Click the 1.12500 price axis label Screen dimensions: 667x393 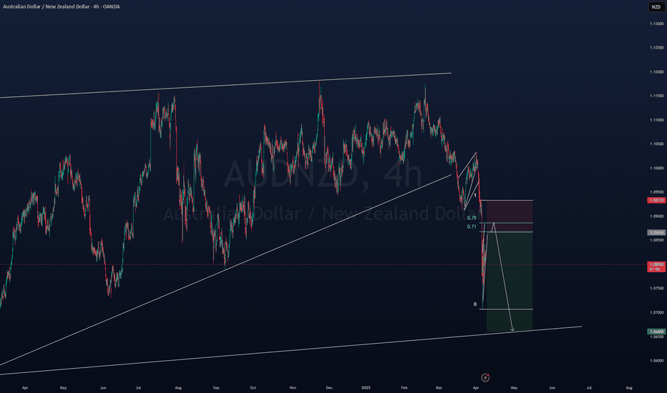coord(656,48)
